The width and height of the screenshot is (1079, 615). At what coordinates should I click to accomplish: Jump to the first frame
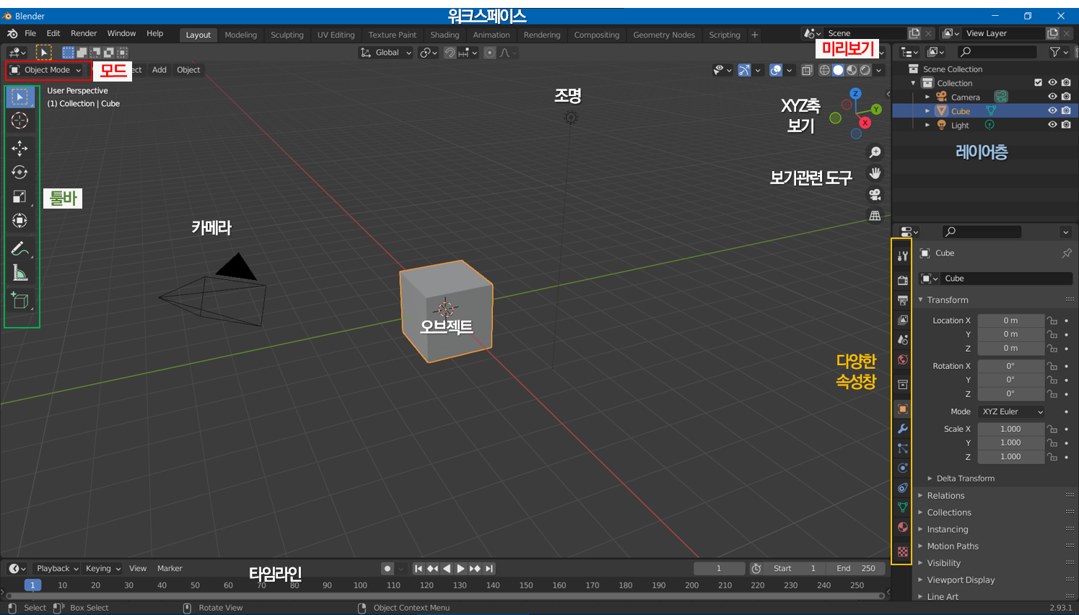pos(419,569)
